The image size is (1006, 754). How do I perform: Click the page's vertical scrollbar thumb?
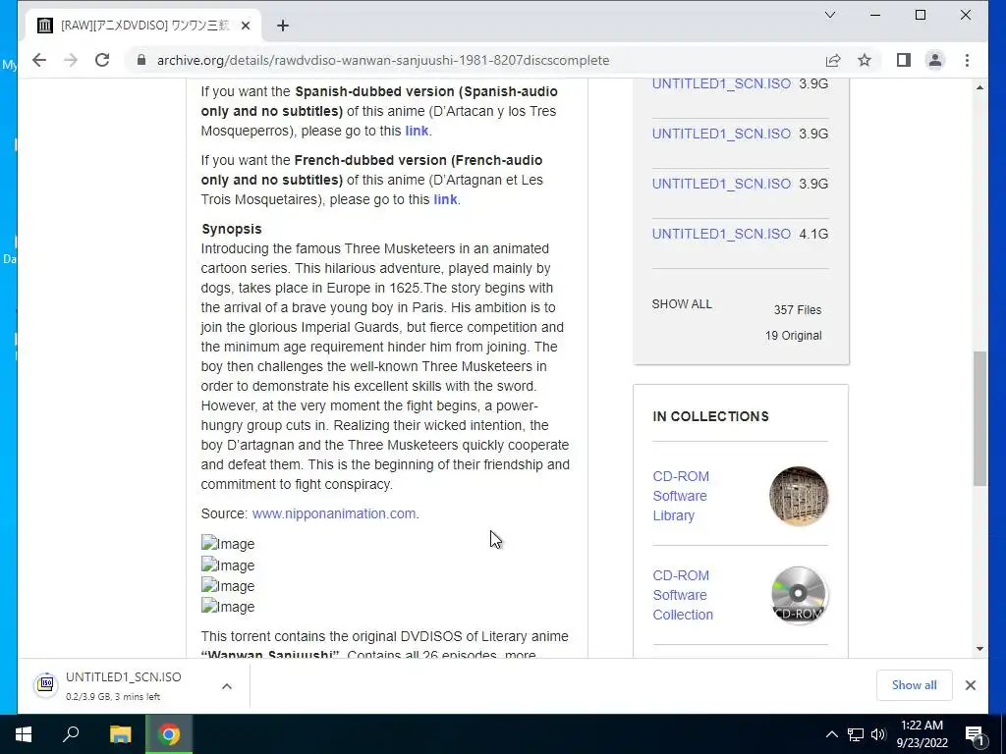click(979, 418)
